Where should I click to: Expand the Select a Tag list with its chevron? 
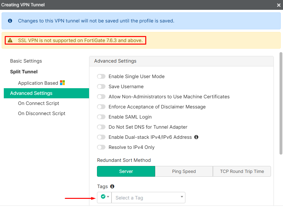tap(182, 197)
